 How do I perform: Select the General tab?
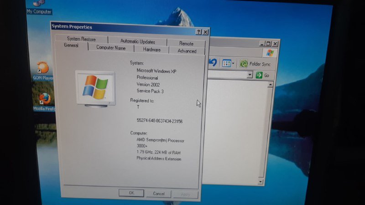[71, 45]
